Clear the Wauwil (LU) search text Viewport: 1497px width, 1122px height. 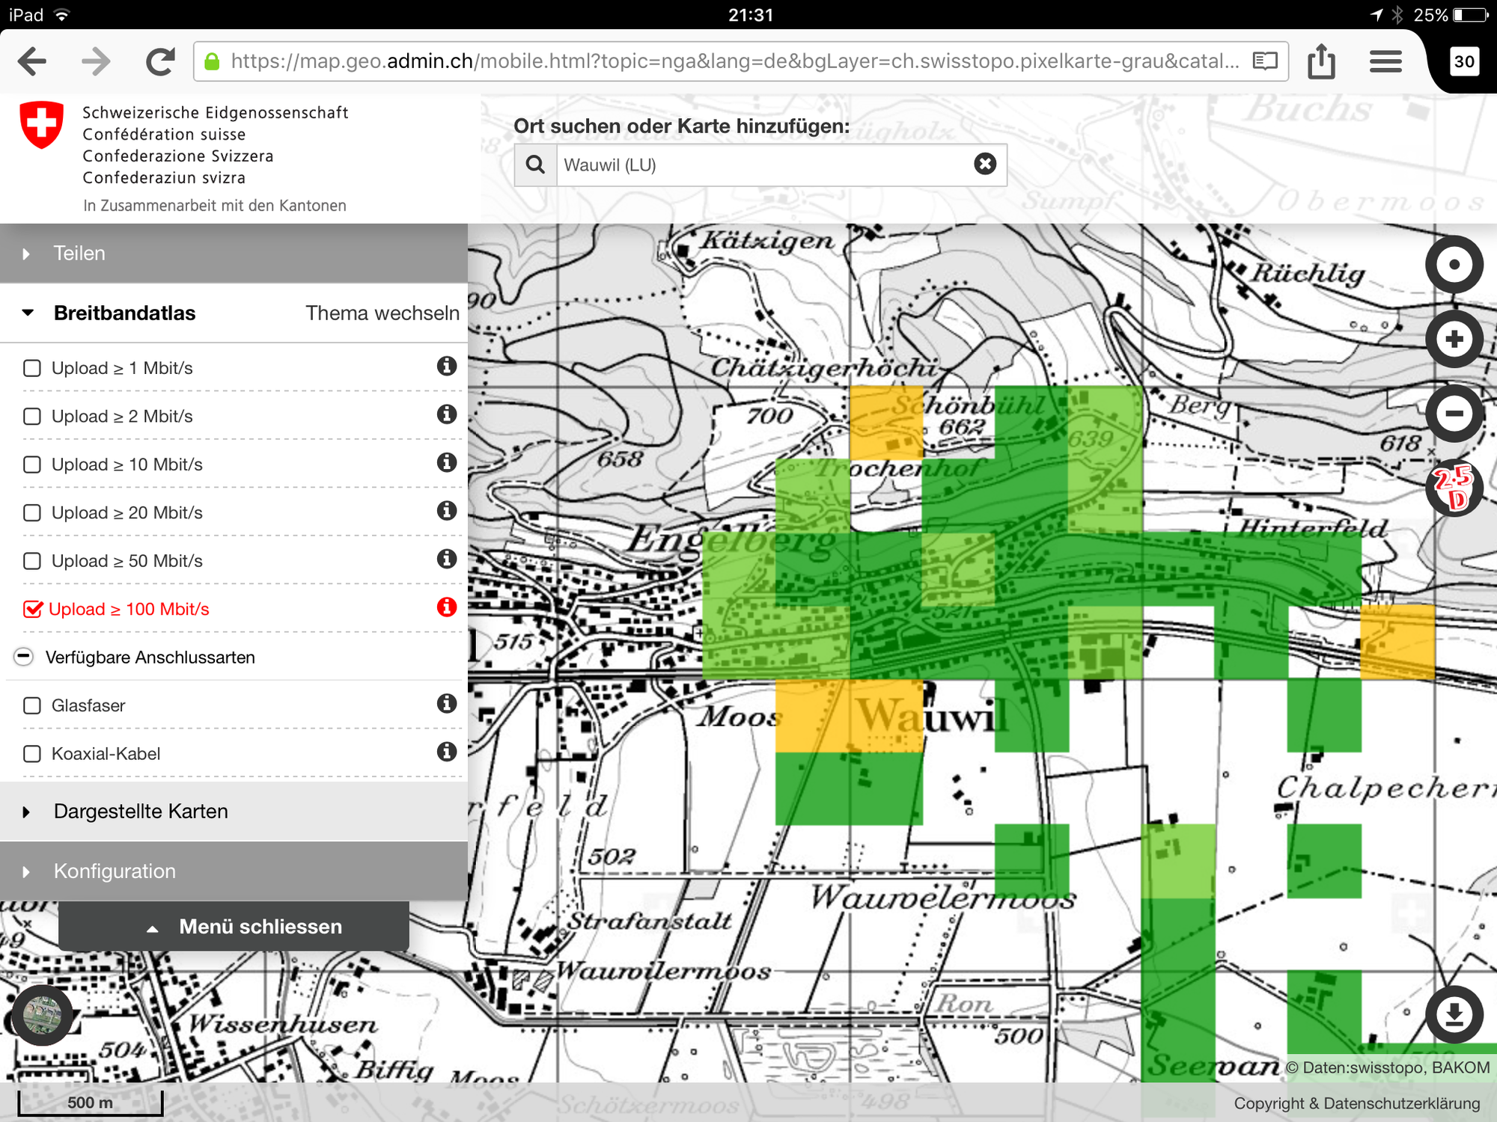pos(985,164)
